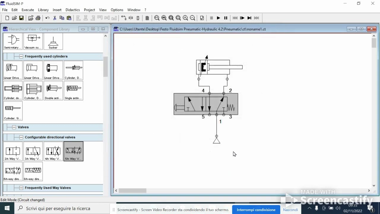
Task: Stop the simulation
Action: click(211, 18)
